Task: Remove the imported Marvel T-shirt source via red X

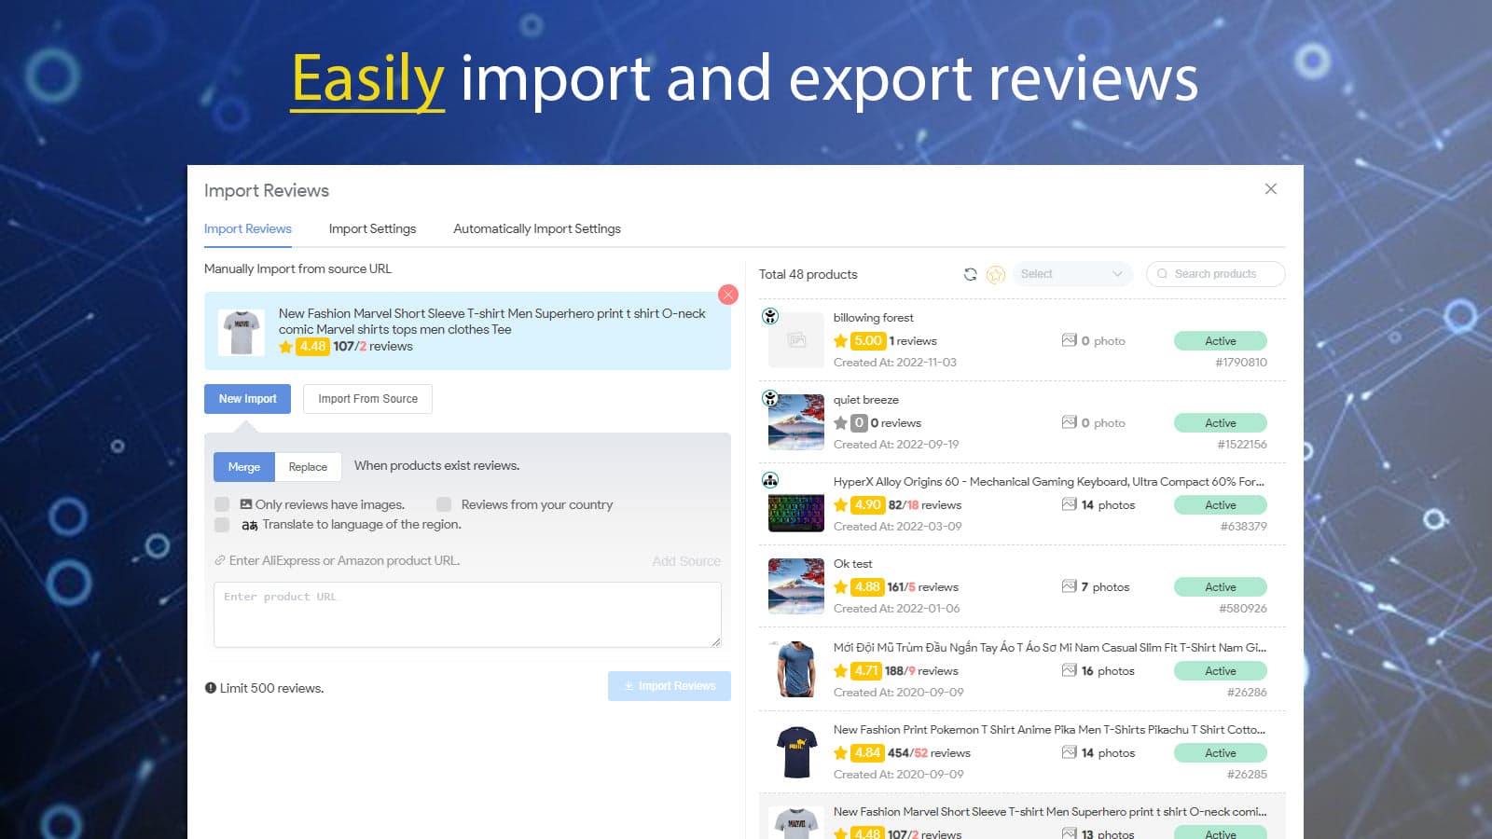Action: [x=728, y=295]
